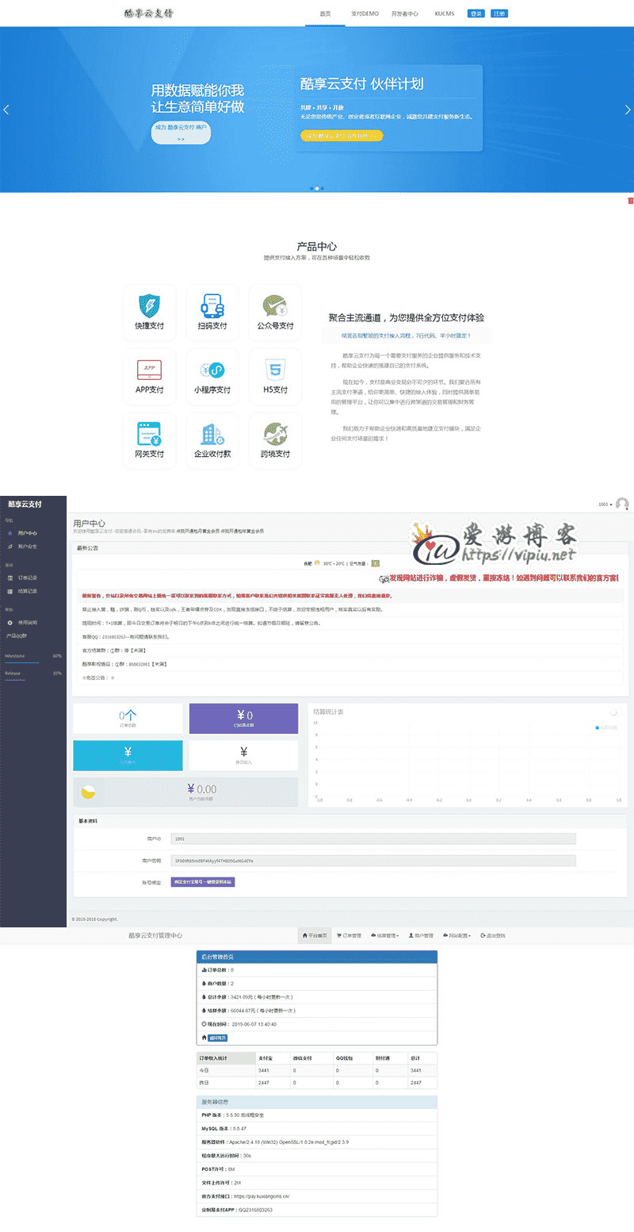Click the blue 返回首页 button in admin panel
Image resolution: width=634 pixels, height=1232 pixels.
coord(217,1037)
